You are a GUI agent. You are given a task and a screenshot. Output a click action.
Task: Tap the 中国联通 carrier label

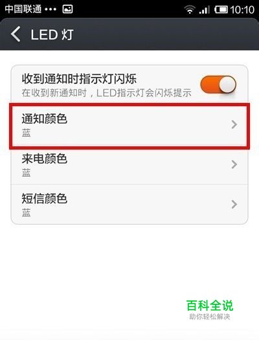pos(23,9)
